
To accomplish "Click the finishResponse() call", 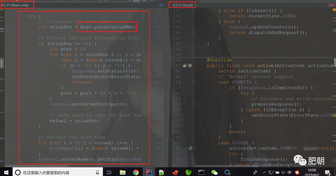I will tap(264, 159).
